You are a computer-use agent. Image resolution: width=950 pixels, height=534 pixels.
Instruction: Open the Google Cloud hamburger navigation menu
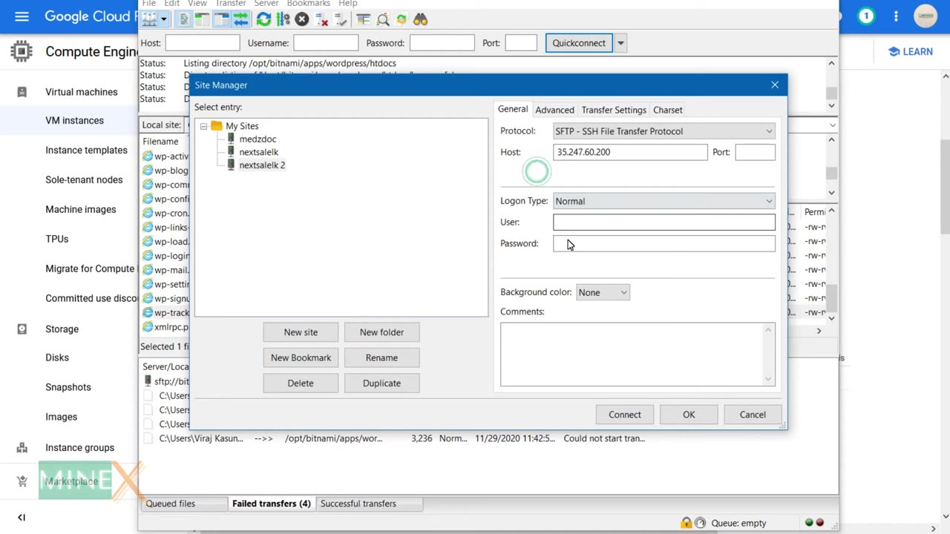[x=22, y=16]
